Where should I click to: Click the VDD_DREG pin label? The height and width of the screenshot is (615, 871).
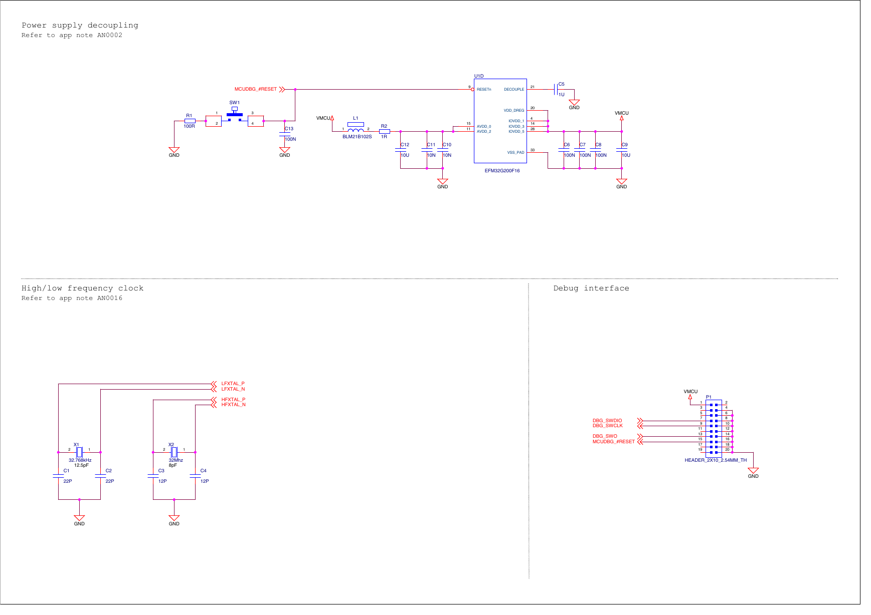[514, 110]
